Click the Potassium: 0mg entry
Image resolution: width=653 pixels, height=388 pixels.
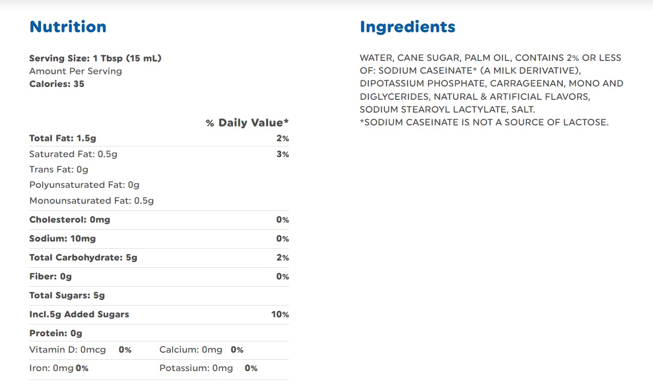[x=196, y=368]
